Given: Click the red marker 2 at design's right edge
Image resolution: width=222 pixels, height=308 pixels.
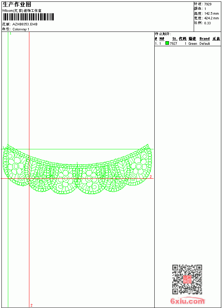Looking at the screenshot, I should 151,177.
